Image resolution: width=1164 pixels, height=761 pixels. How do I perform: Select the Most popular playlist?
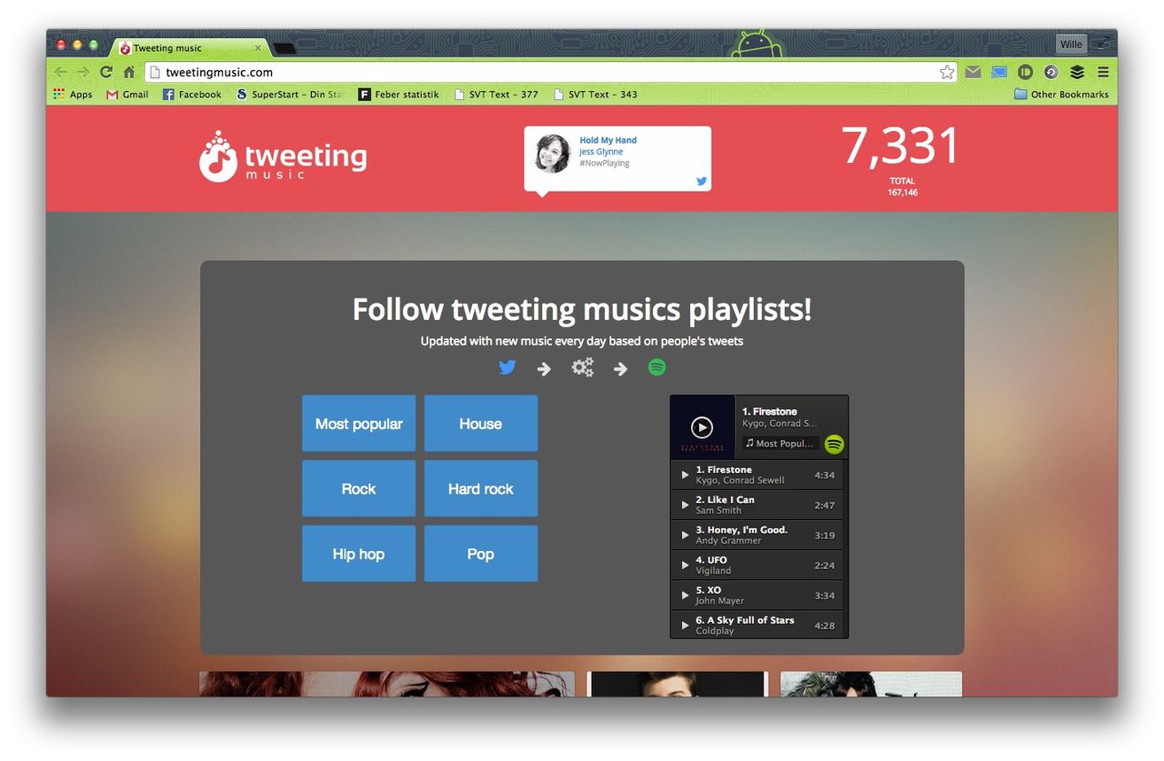358,423
